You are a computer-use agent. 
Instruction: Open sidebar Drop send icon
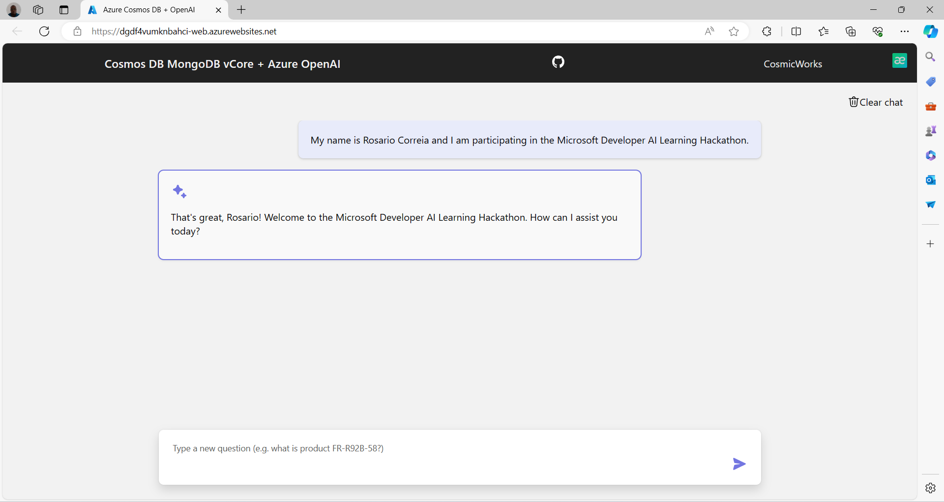[x=930, y=205]
